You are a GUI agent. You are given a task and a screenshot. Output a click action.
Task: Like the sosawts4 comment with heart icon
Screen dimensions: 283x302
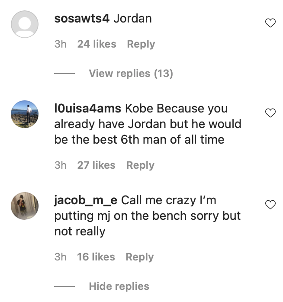point(270,23)
